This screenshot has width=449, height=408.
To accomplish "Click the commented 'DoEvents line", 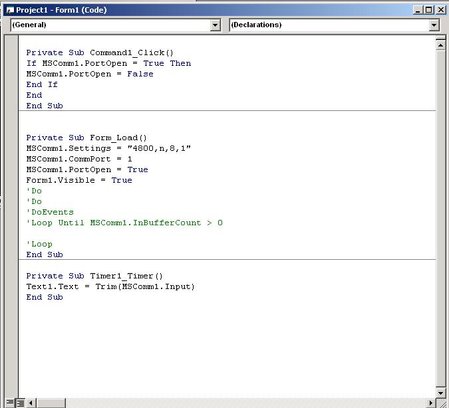I will pyautogui.click(x=50, y=212).
